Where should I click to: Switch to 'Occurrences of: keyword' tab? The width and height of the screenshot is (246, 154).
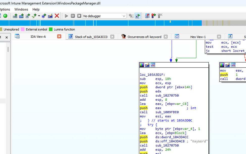(144, 37)
